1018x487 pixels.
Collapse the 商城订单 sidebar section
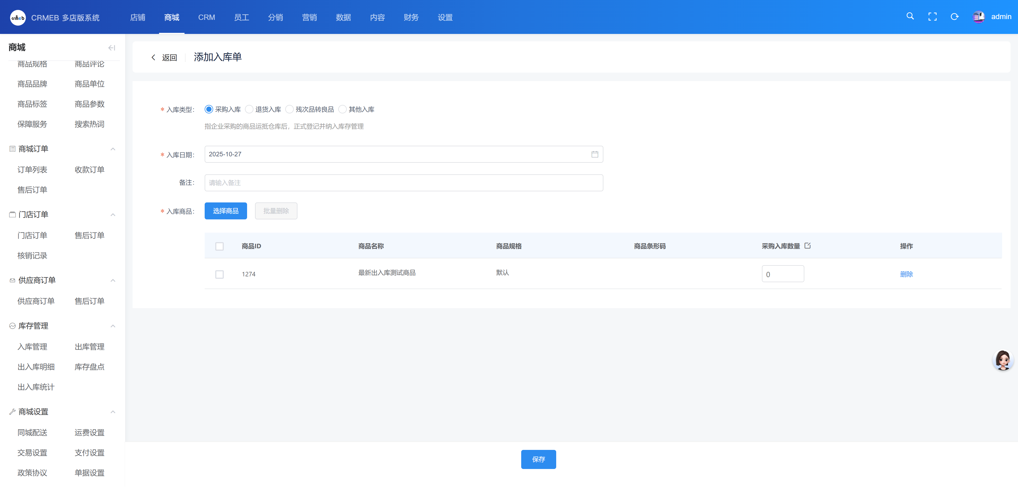113,149
